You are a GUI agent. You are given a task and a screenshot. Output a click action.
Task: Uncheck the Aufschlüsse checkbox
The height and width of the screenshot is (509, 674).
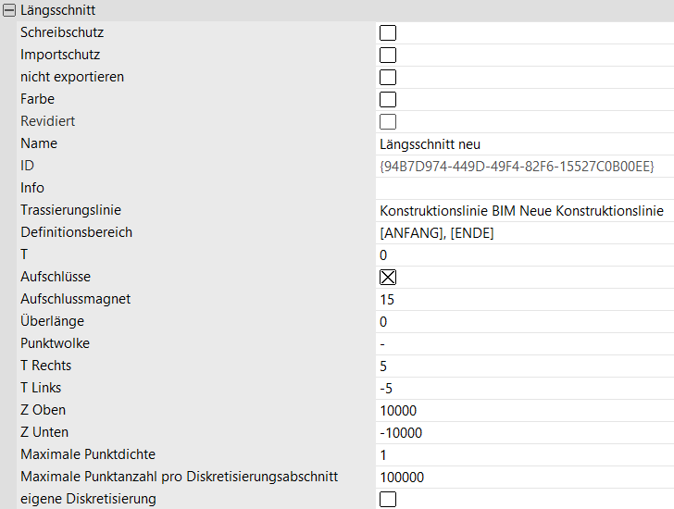tap(388, 277)
